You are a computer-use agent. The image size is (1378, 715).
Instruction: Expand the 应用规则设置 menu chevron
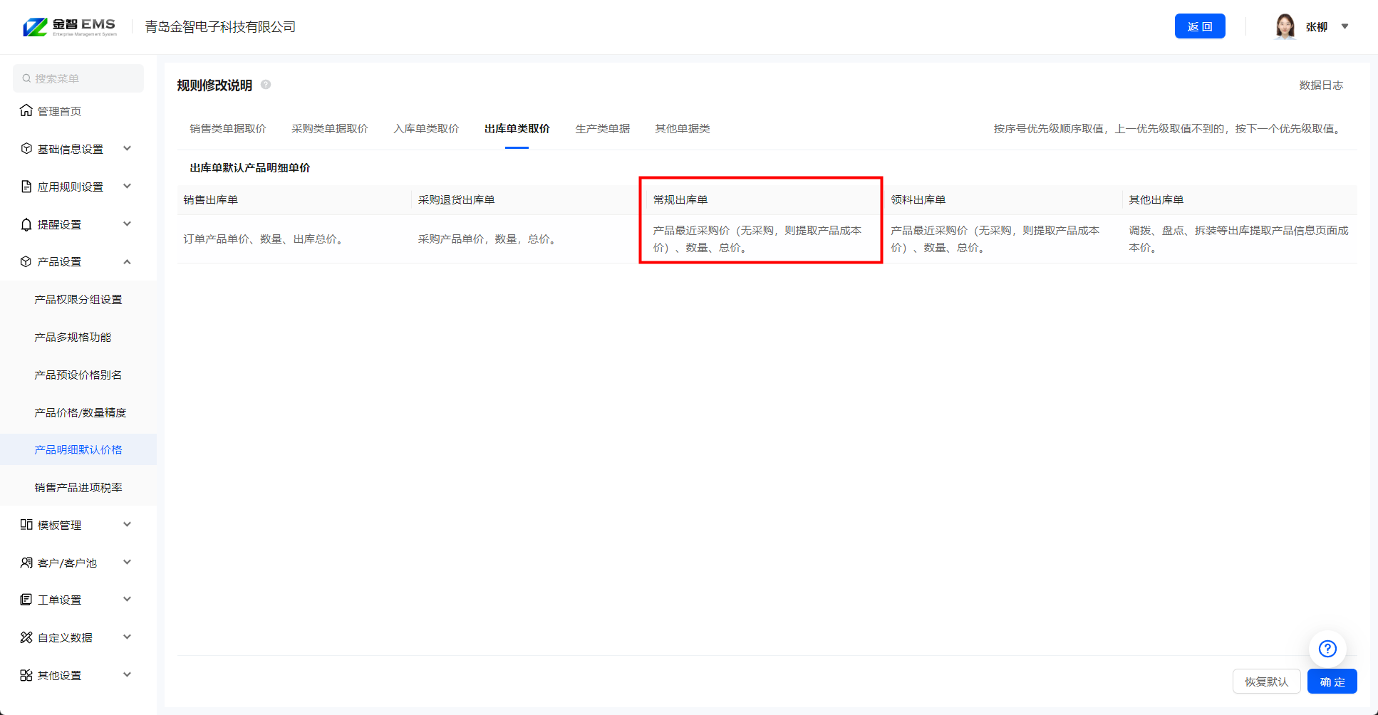[x=128, y=186]
